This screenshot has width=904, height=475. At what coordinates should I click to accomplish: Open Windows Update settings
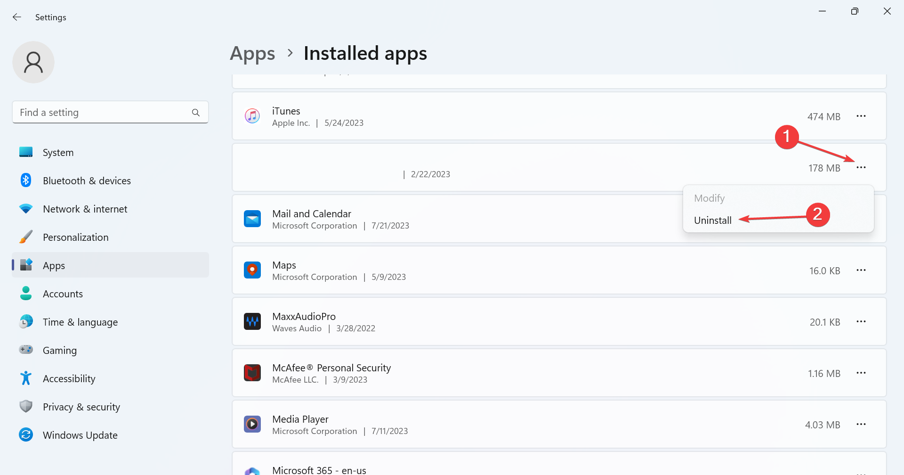point(110,435)
